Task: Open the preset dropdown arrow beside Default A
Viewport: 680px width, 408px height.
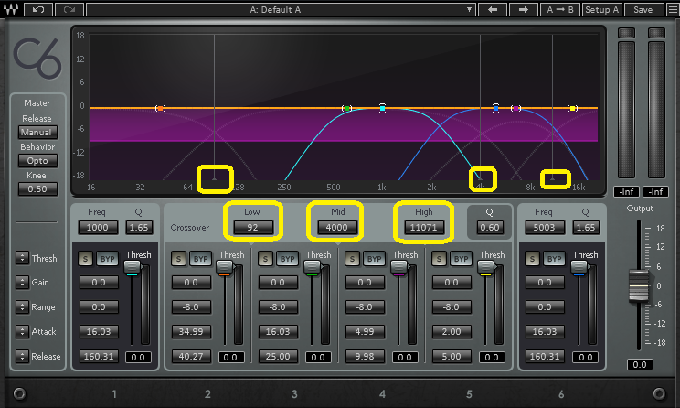Action: tap(469, 9)
